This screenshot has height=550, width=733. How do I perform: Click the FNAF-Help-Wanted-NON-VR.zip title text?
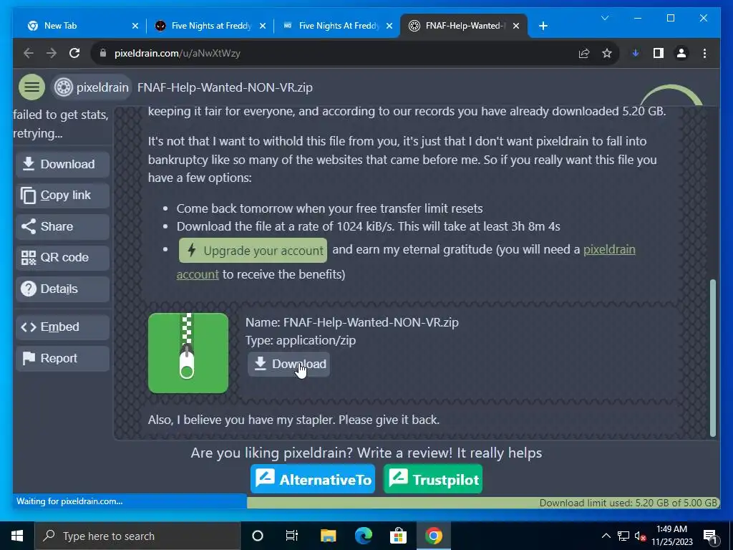[x=225, y=87]
